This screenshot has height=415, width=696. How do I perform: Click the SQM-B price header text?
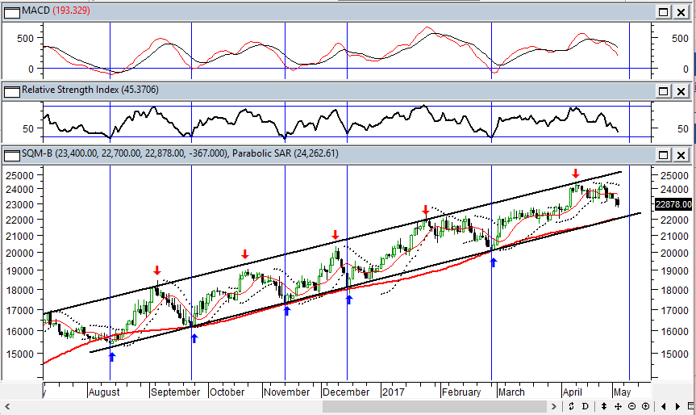coord(180,153)
